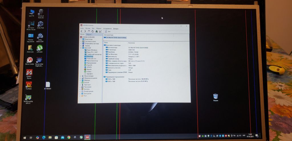Open the Вигляд menu
This screenshot has width=292, height=141.
pos(88,28)
